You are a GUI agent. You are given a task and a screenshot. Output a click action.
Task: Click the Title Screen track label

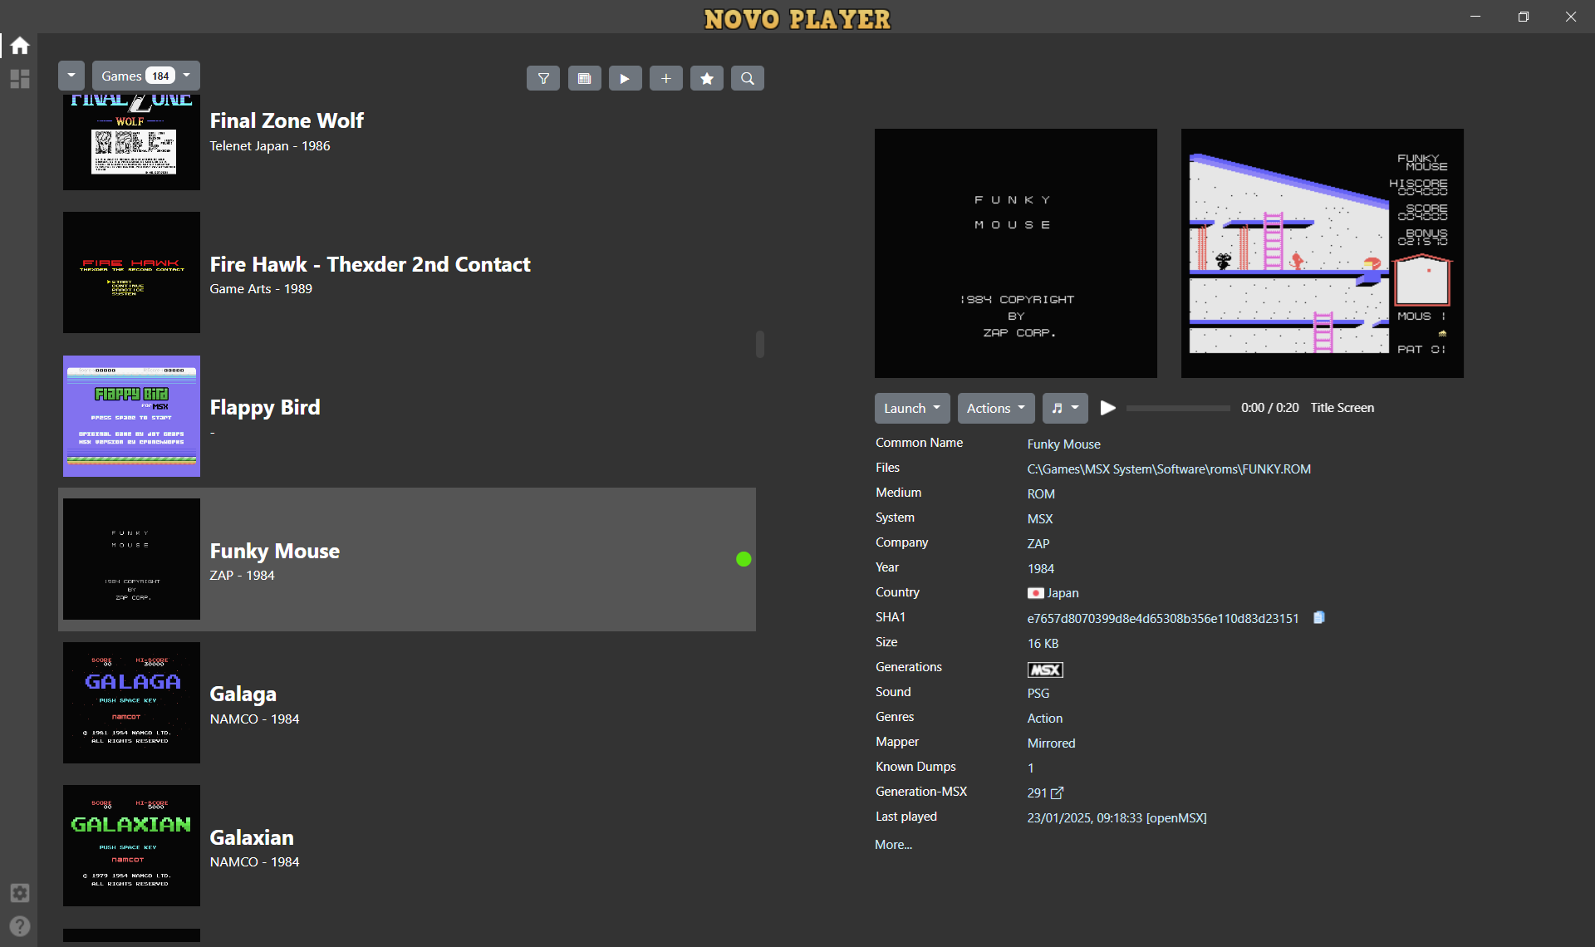pyautogui.click(x=1342, y=408)
